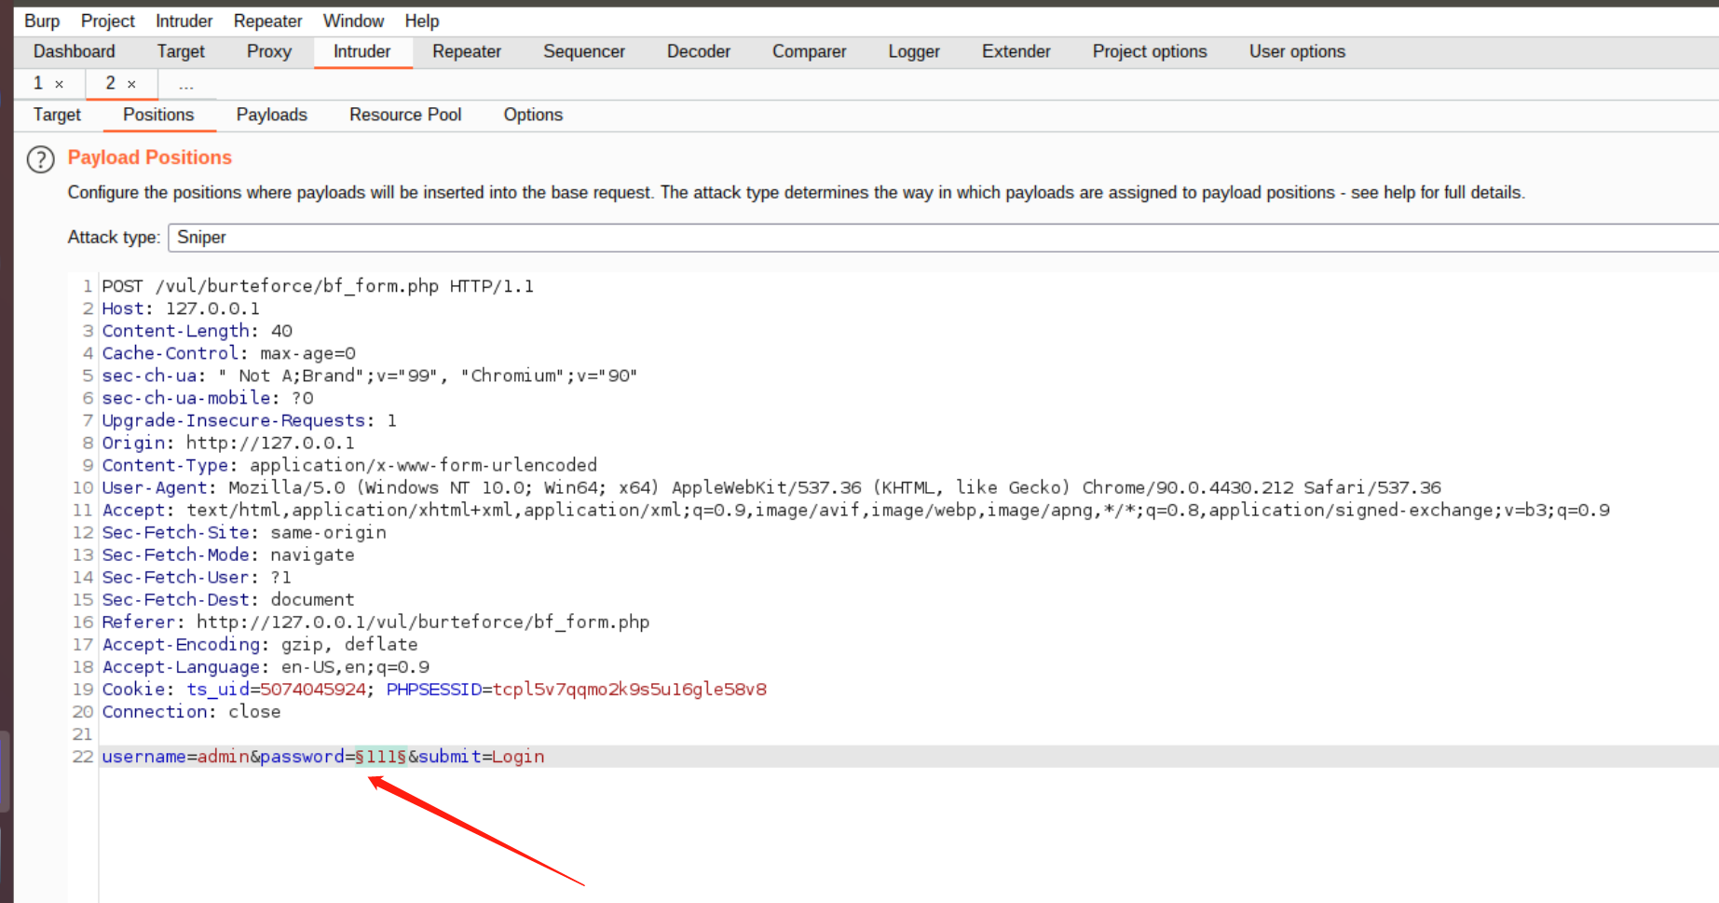The width and height of the screenshot is (1719, 903).
Task: Click the 'Accept-Language' header name
Action: tap(181, 666)
